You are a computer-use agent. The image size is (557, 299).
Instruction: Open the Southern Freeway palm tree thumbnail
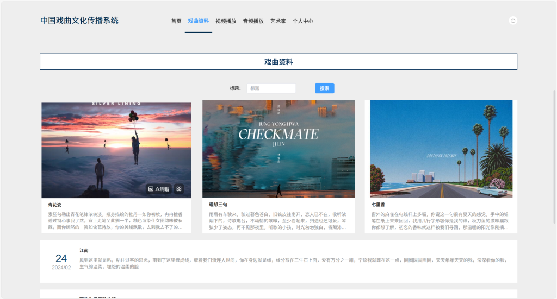tap(441, 149)
